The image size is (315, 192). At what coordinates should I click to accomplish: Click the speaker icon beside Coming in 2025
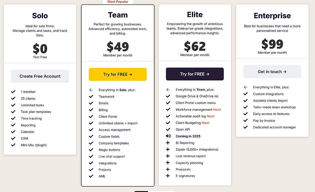[168, 136]
